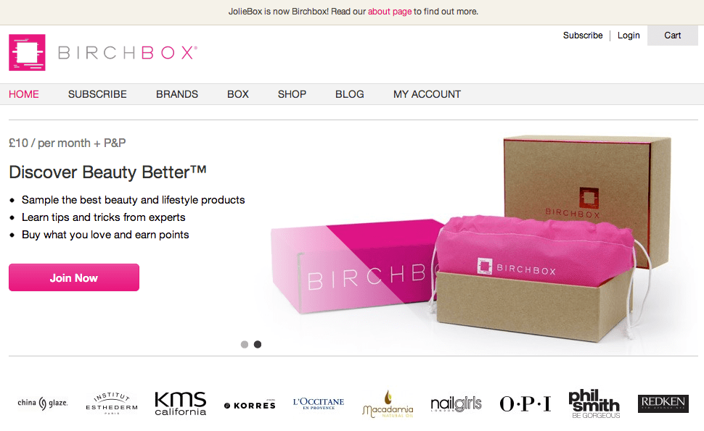Select the Phil Smith Be Gorgeous logo
The width and height of the screenshot is (704, 431).
pyautogui.click(x=594, y=403)
